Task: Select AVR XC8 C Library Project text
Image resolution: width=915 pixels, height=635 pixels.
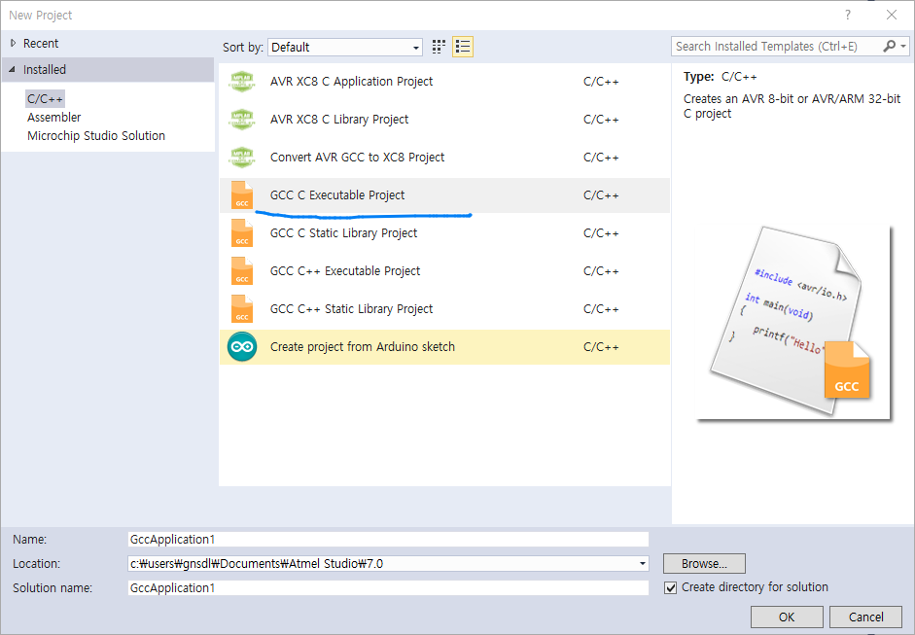Action: [x=339, y=120]
